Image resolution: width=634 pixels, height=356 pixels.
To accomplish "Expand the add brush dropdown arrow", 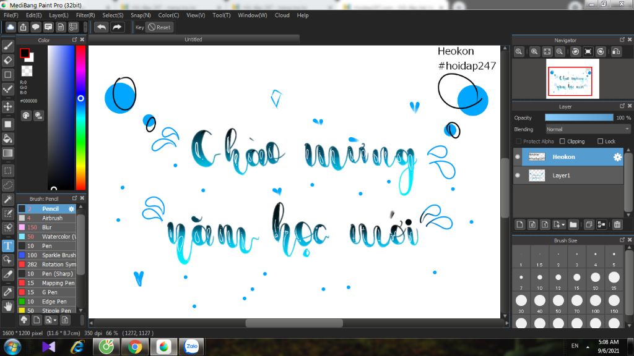I will (55, 321).
